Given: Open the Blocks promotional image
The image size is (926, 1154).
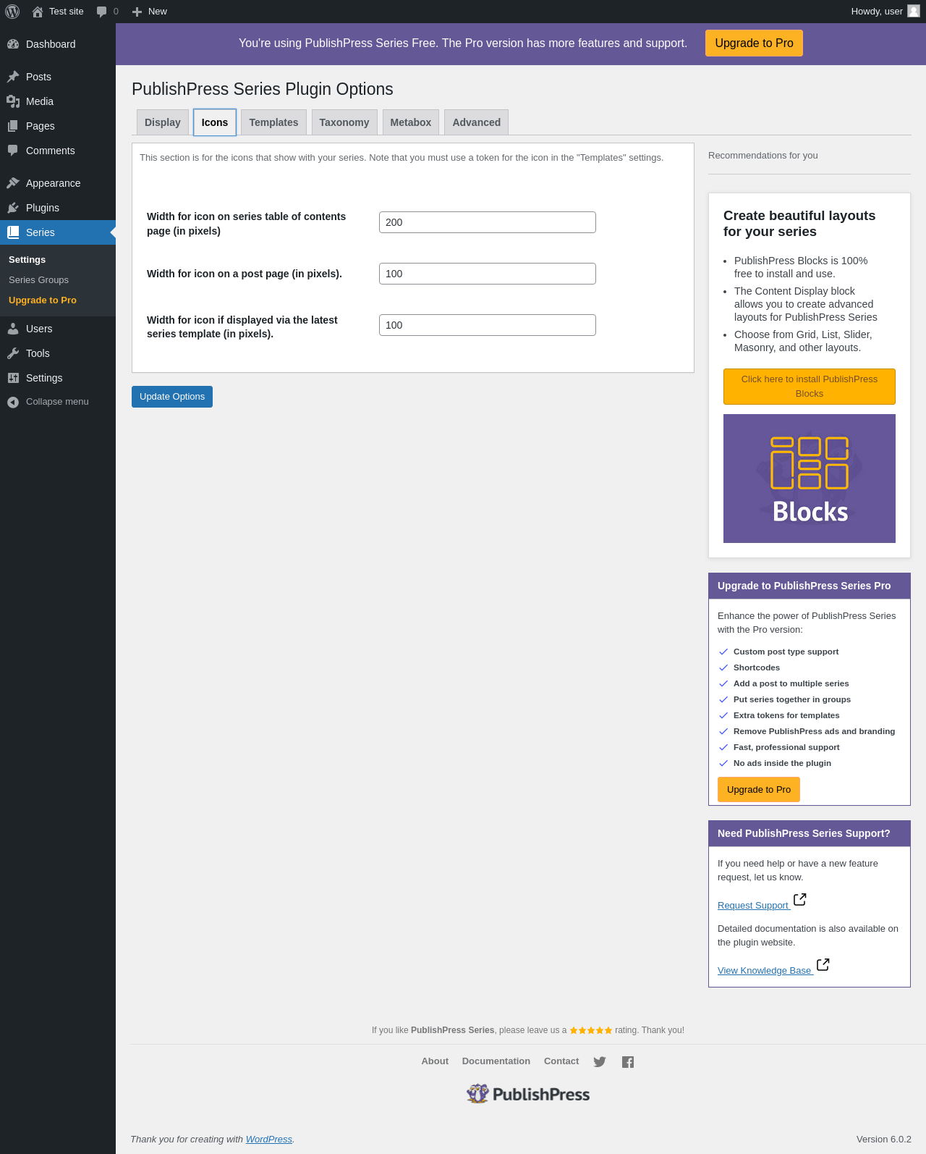Looking at the screenshot, I should [x=810, y=479].
